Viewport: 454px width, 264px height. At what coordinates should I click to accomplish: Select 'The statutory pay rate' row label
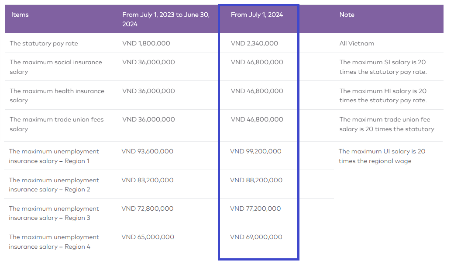coord(44,43)
